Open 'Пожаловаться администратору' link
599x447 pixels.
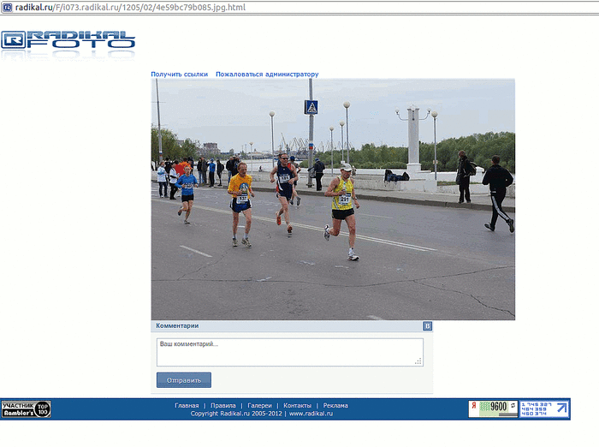pos(267,74)
